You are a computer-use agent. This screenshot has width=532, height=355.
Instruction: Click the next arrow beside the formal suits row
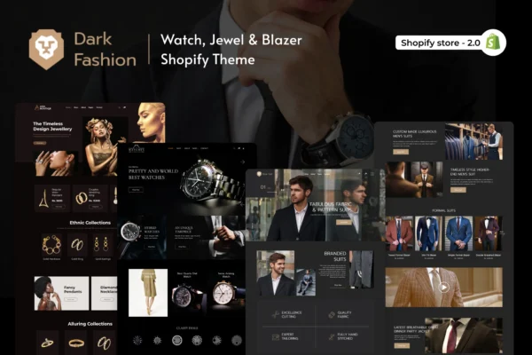(502, 233)
